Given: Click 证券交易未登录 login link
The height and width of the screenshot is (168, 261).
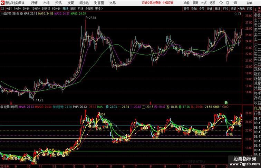Looking at the screenshot, I should pyautogui.click(x=151, y=3).
